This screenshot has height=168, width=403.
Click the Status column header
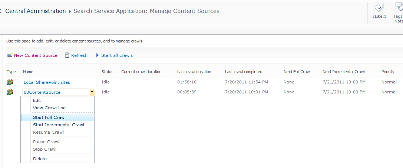[x=107, y=72]
